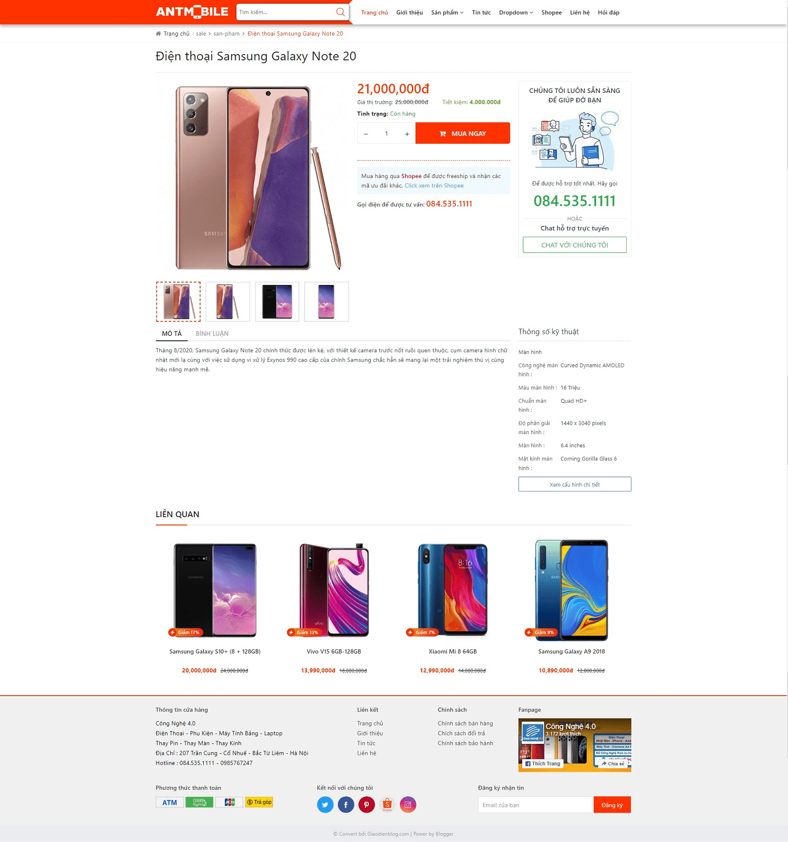
Task: Click the search magnifier icon
Action: (x=340, y=12)
